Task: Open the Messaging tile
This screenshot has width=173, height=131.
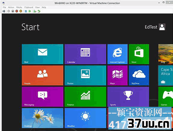Action: 42,97
